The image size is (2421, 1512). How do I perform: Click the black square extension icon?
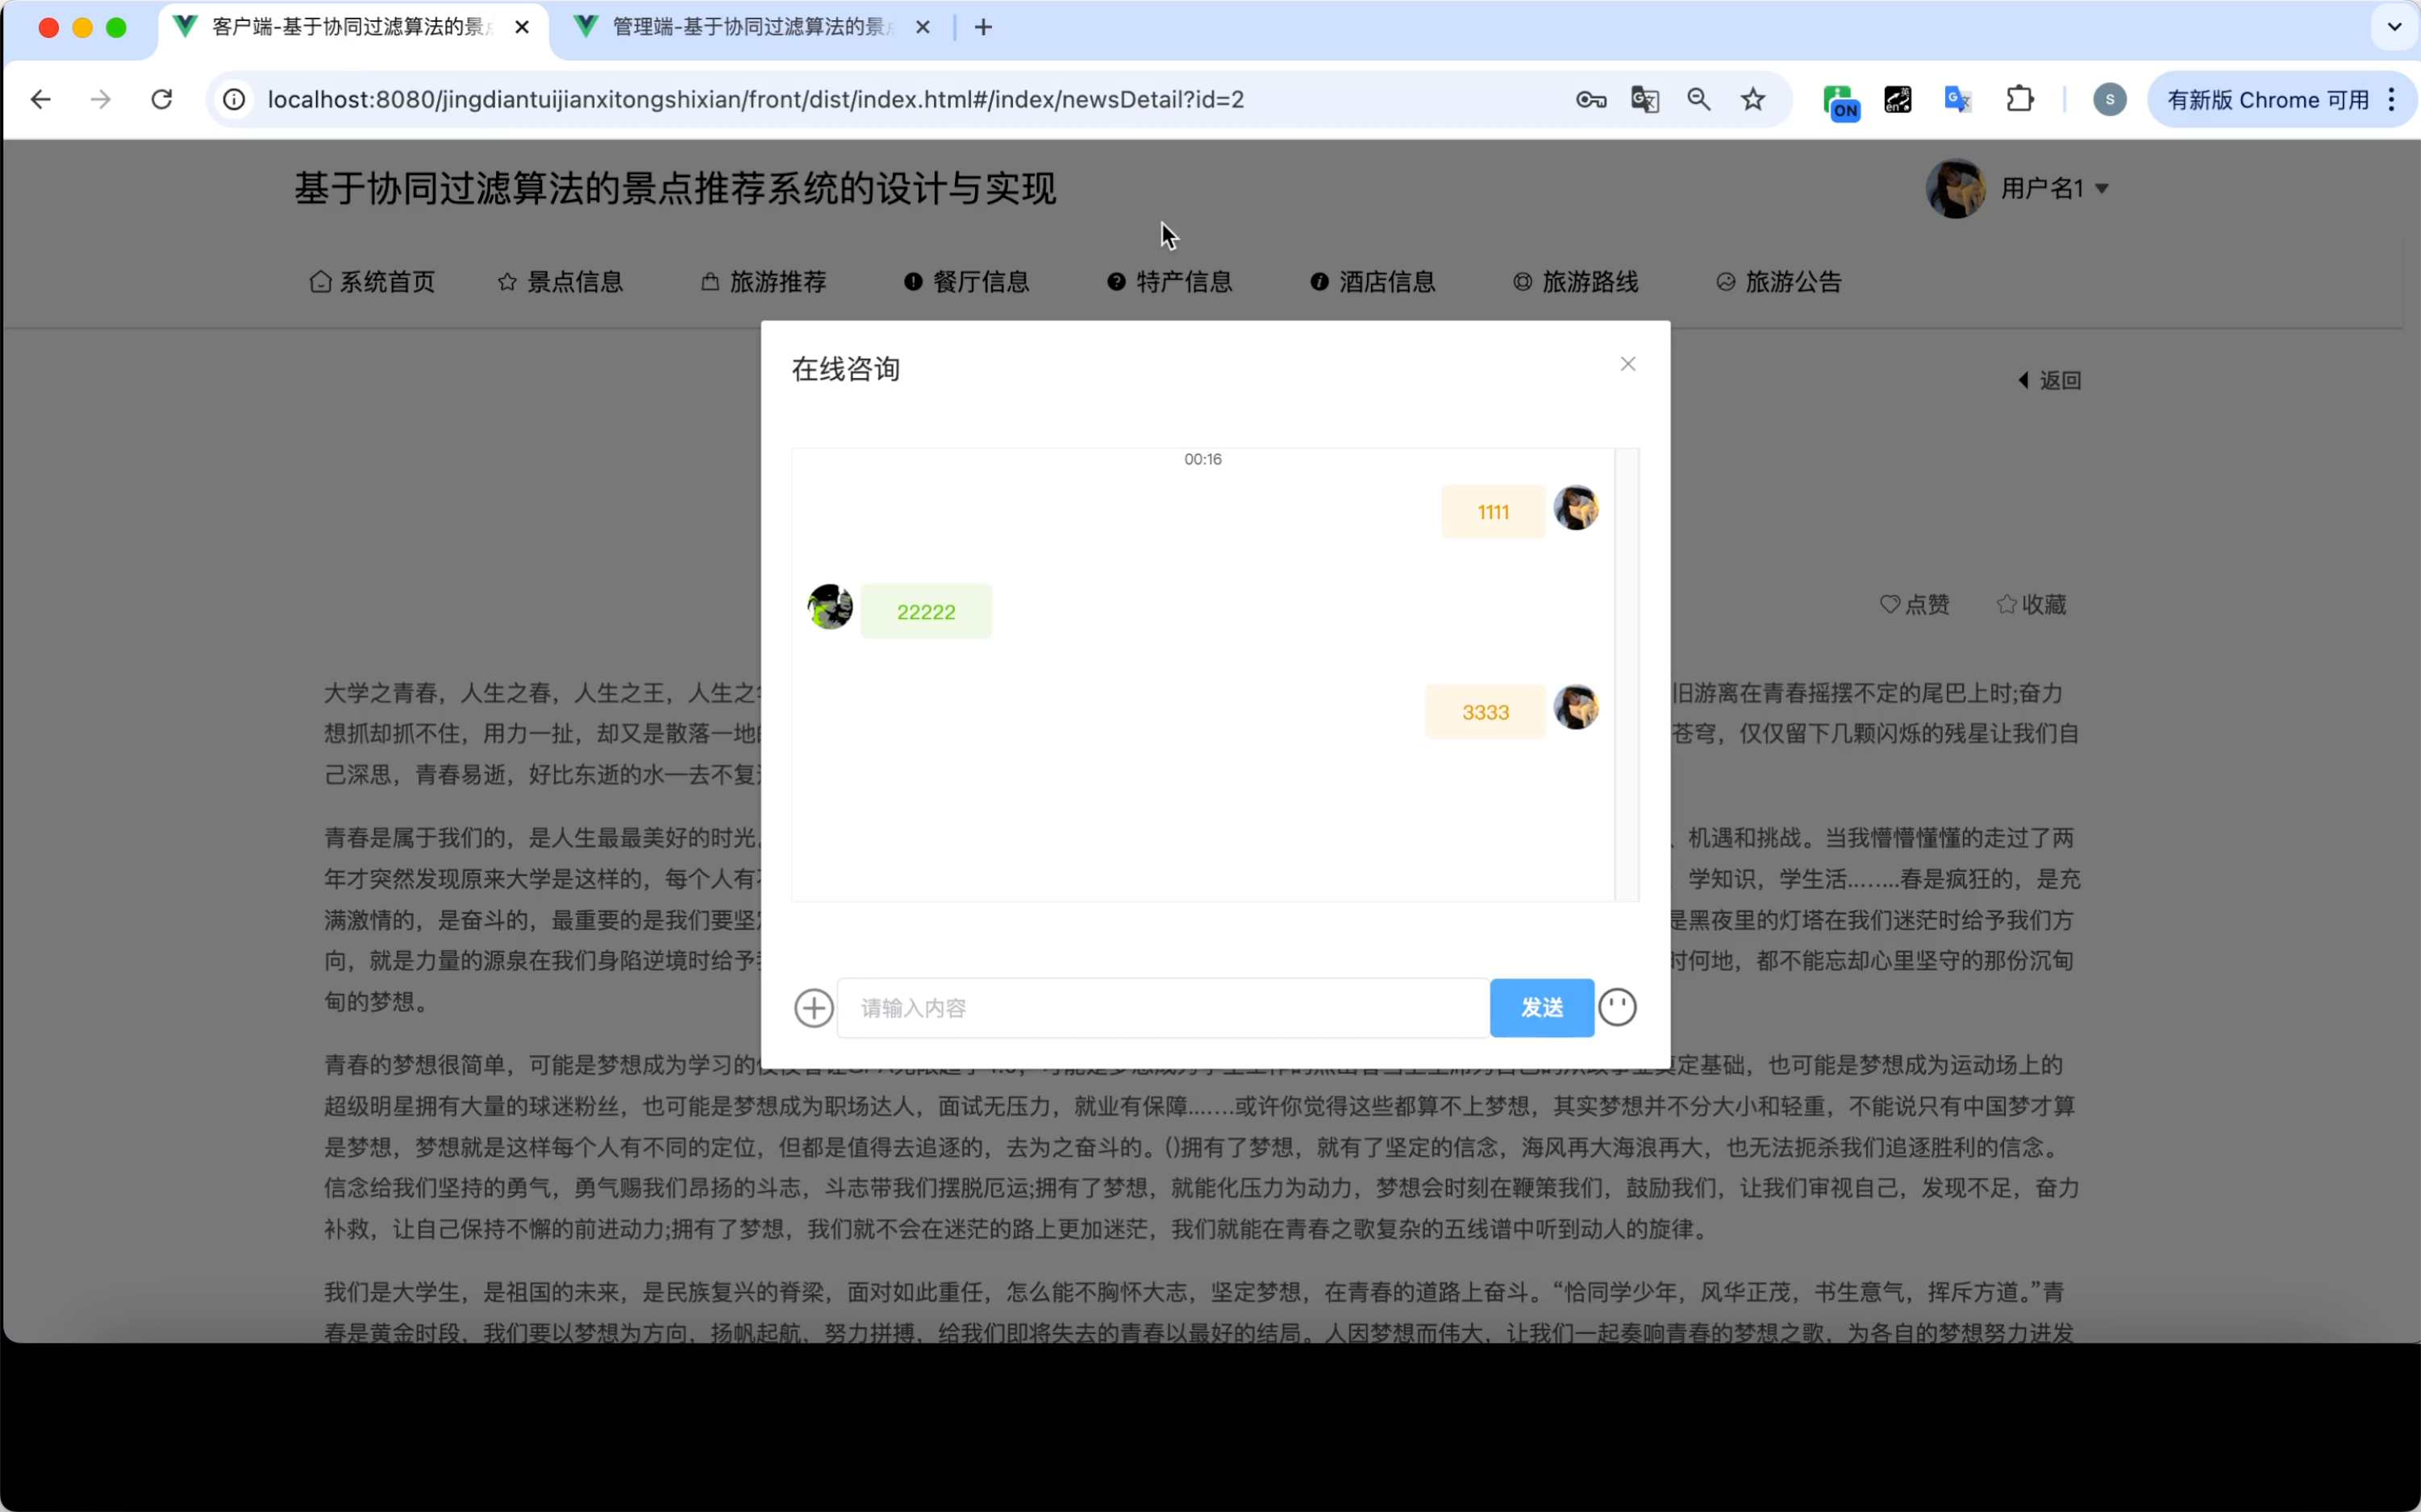click(1898, 99)
